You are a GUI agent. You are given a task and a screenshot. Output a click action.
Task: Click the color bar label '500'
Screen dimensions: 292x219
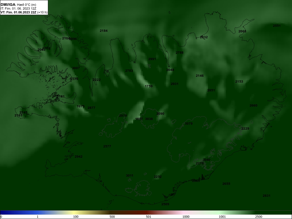tap(112, 217)
